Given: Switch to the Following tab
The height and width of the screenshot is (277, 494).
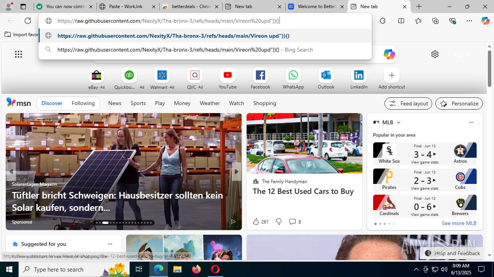Looking at the screenshot, I should click(x=83, y=103).
